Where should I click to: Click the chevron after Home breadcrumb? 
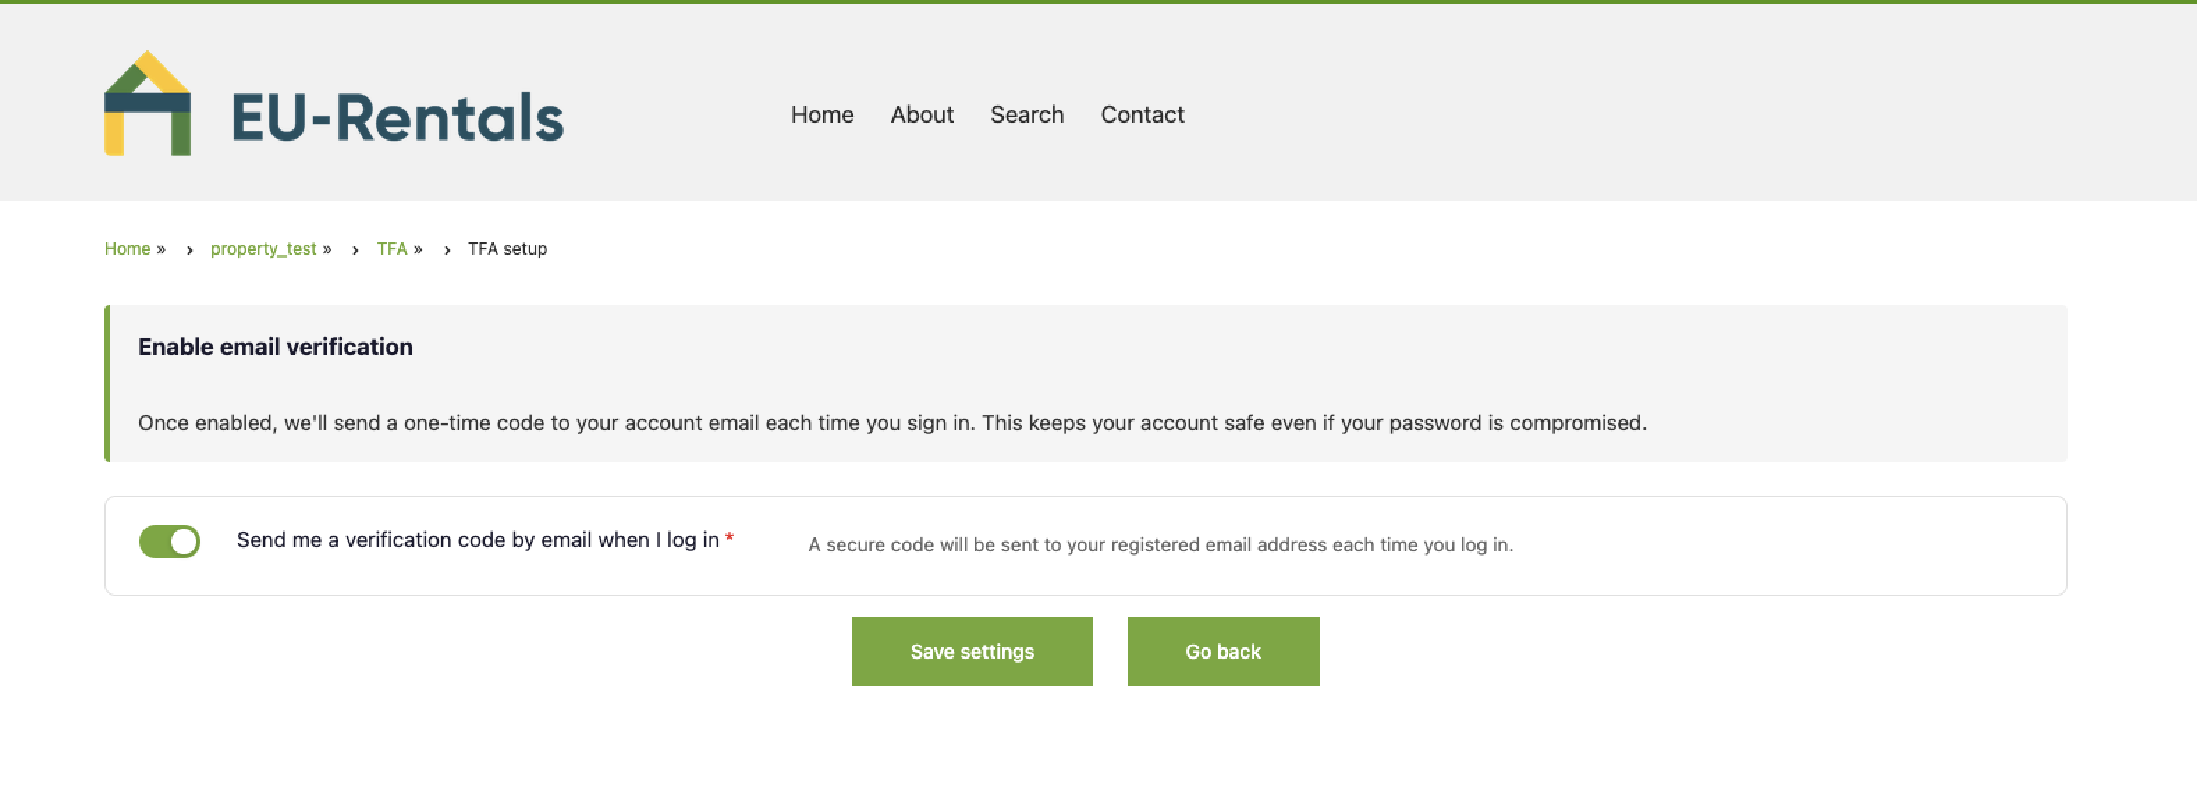click(x=188, y=251)
